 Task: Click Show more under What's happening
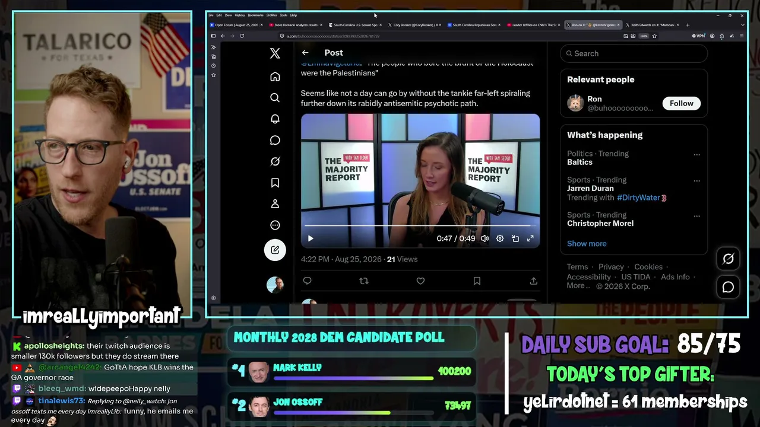tap(587, 244)
